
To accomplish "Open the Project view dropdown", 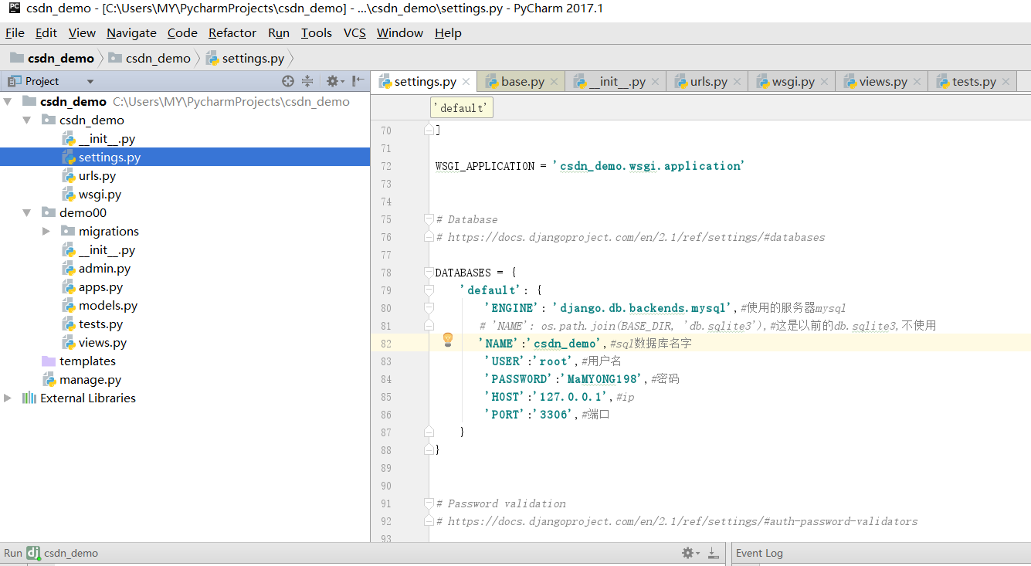I will [90, 81].
